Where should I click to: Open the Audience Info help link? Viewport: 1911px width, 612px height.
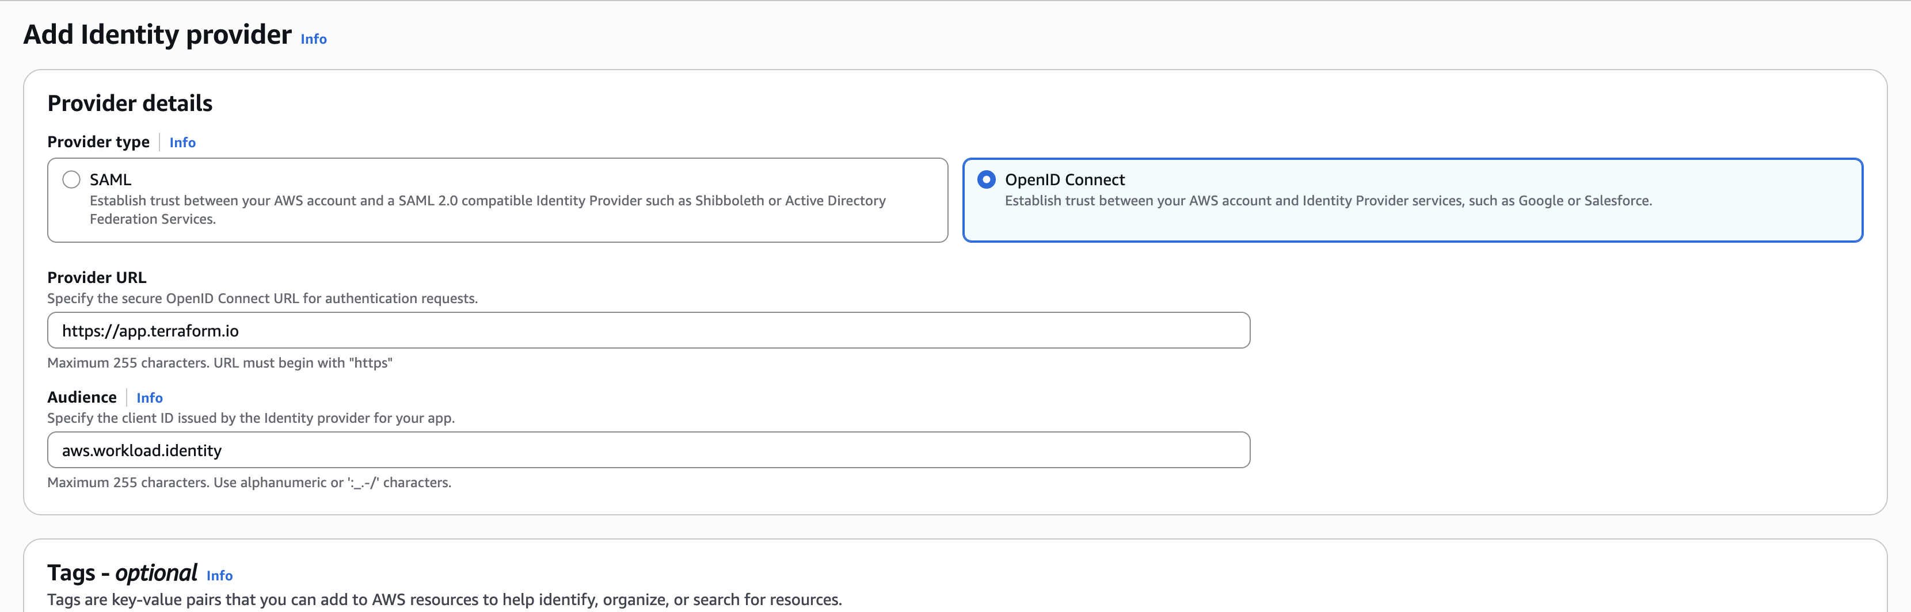(150, 398)
